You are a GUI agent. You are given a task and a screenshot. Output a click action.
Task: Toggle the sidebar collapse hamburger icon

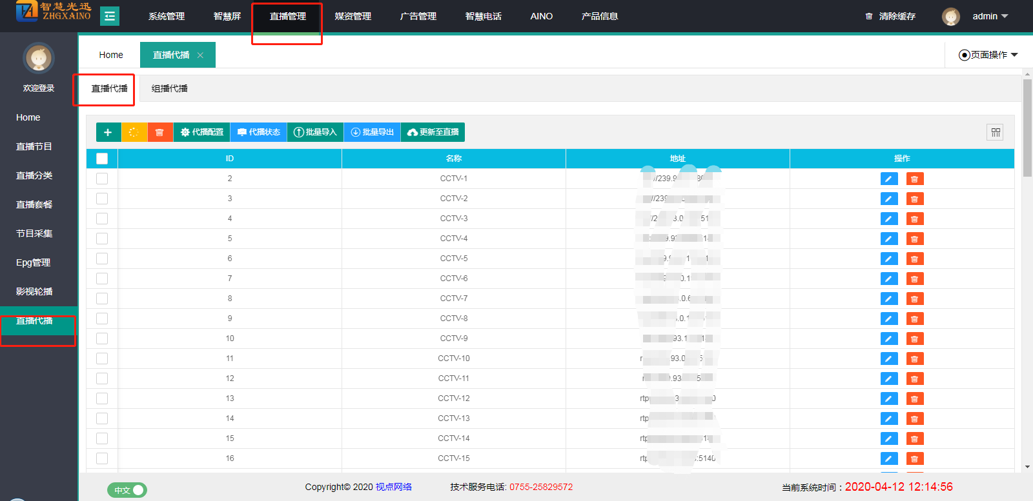tap(110, 16)
